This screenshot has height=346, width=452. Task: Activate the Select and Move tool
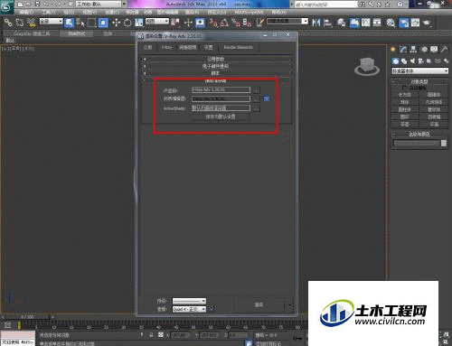coord(116,23)
